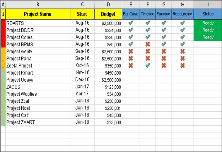Click Project BRMS Timeline red cross icon
222x152 pixels.
tap(148, 44)
